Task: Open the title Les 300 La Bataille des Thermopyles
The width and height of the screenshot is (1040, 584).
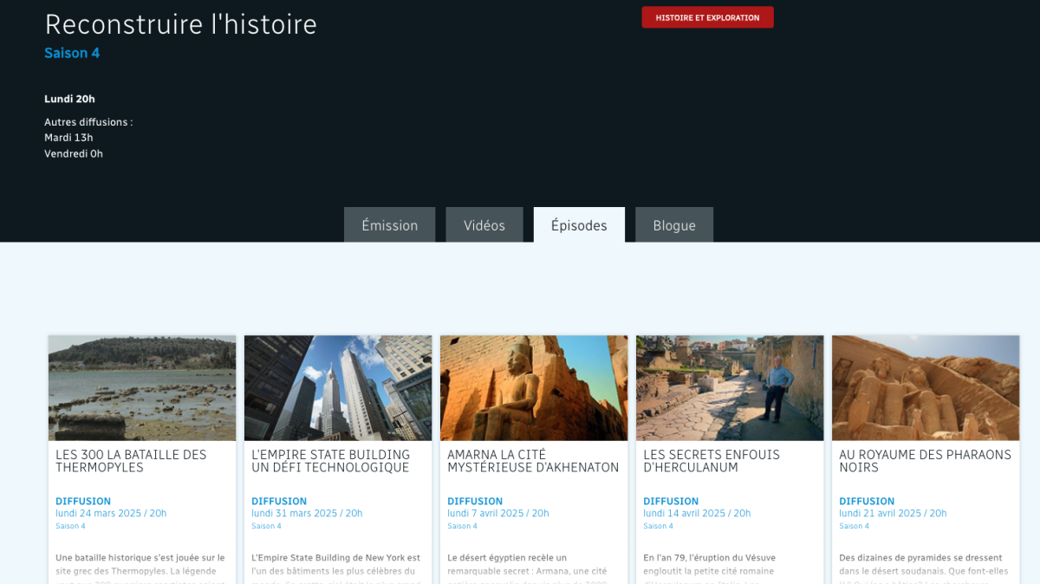Action: coord(131,461)
